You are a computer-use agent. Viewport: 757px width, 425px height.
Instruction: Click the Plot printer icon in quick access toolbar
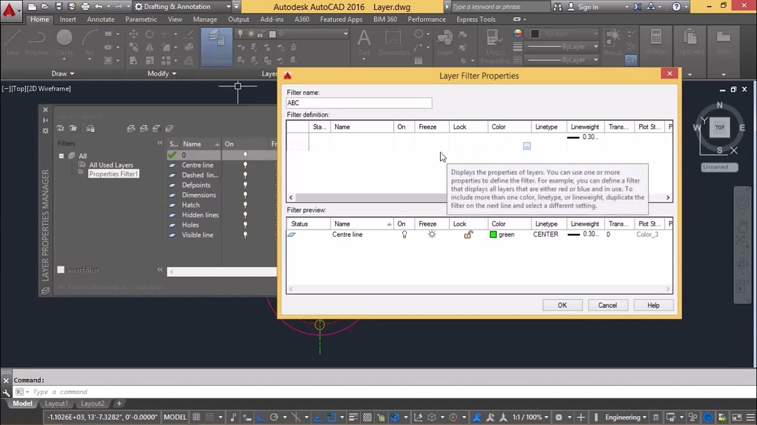click(86, 7)
